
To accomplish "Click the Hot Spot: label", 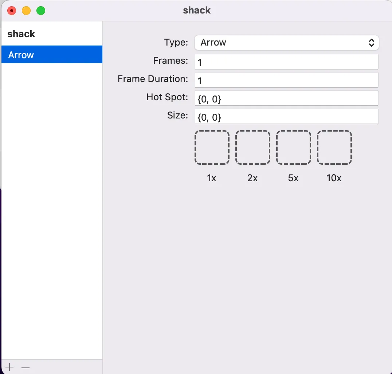I will [167, 97].
